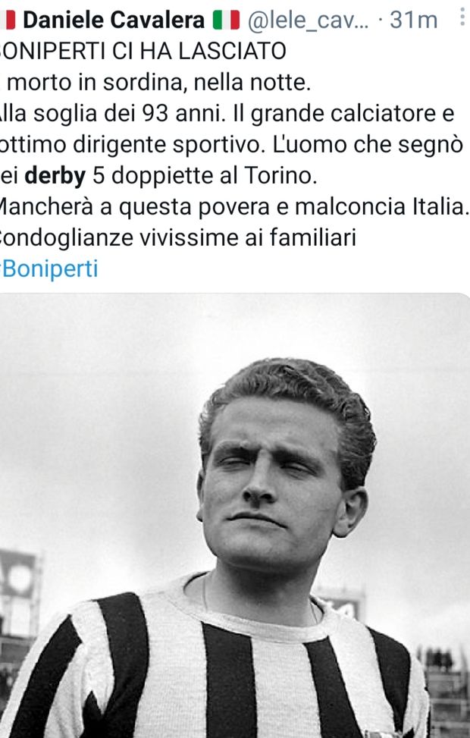470x738 pixels.
Task: Click the flag emoji before Daniele
Action: tap(8, 20)
